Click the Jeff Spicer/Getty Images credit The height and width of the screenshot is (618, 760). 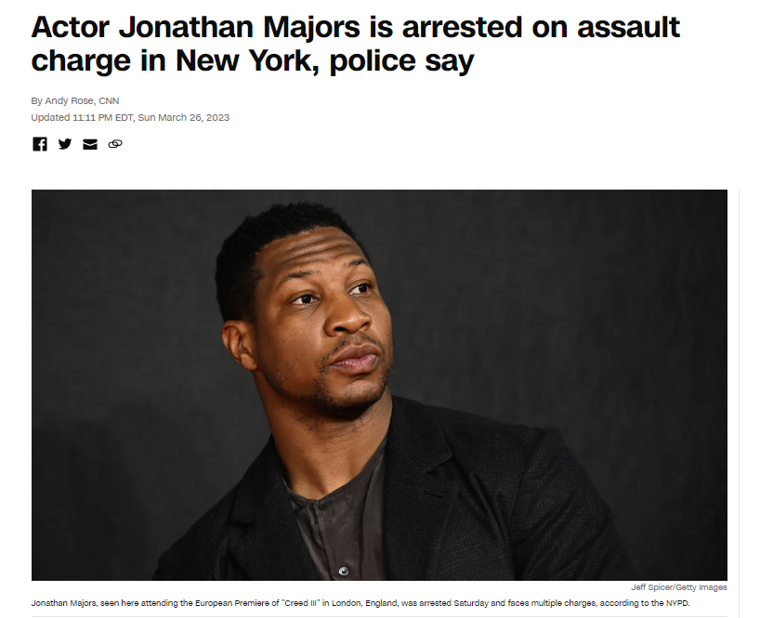(x=678, y=587)
